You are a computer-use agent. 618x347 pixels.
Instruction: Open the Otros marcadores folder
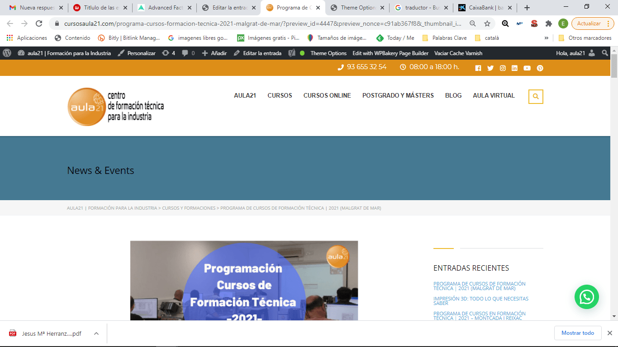(x=585, y=38)
